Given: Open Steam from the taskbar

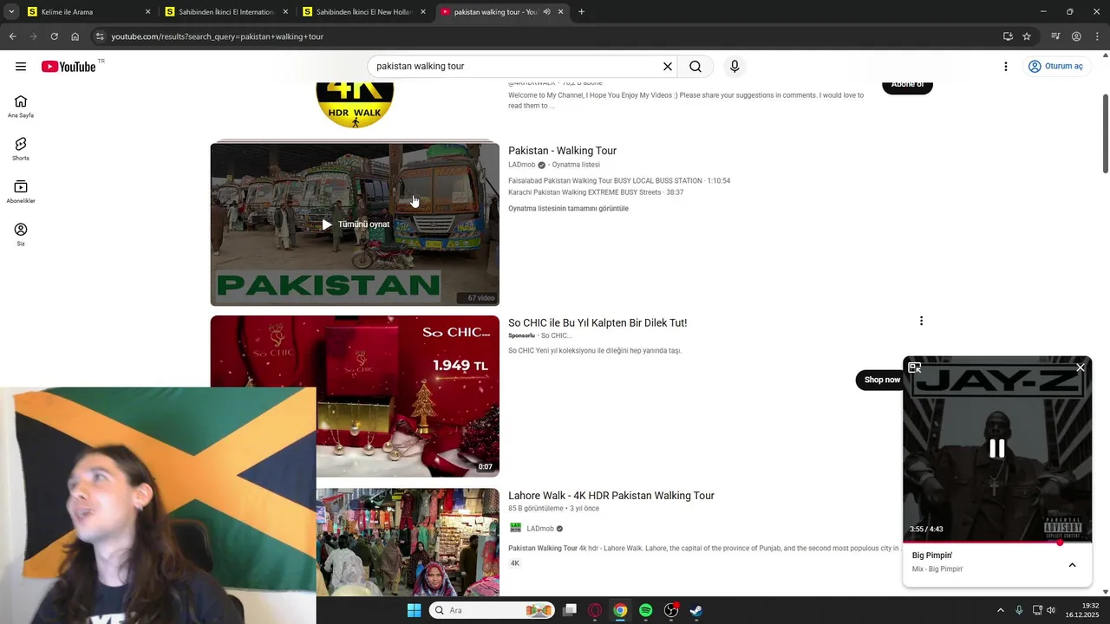Looking at the screenshot, I should (x=696, y=610).
